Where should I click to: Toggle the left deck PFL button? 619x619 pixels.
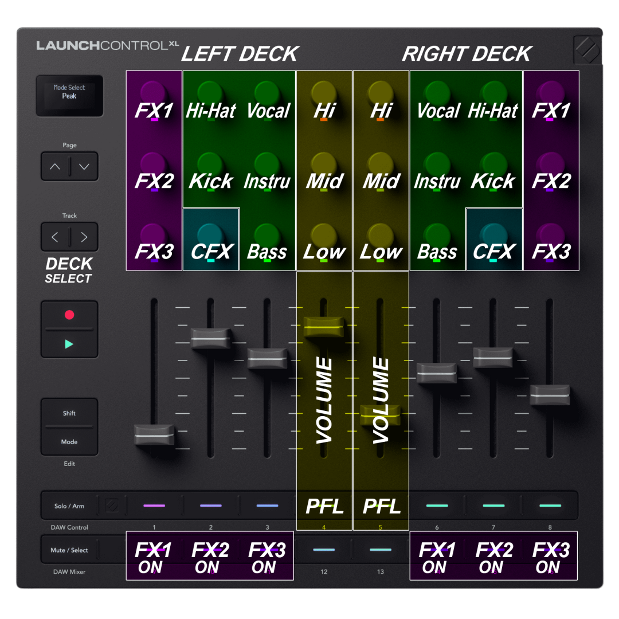point(324,506)
